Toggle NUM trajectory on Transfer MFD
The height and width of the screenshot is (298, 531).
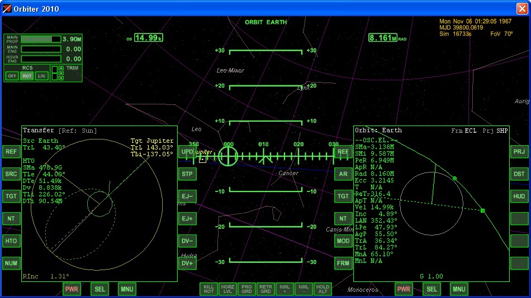11,263
